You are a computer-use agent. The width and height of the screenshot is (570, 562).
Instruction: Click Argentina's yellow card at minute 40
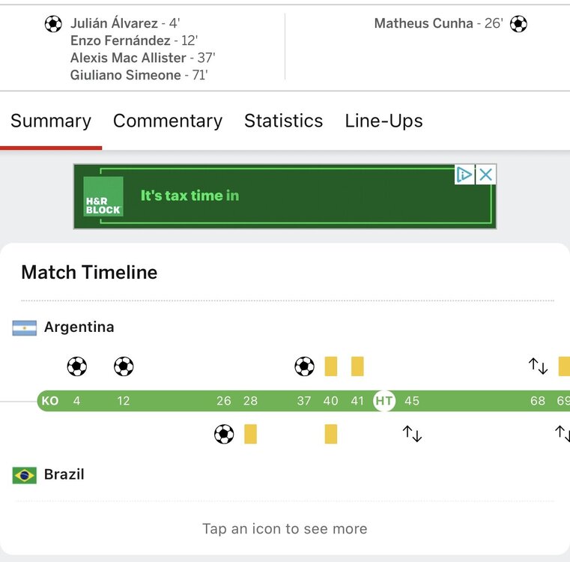pos(331,366)
